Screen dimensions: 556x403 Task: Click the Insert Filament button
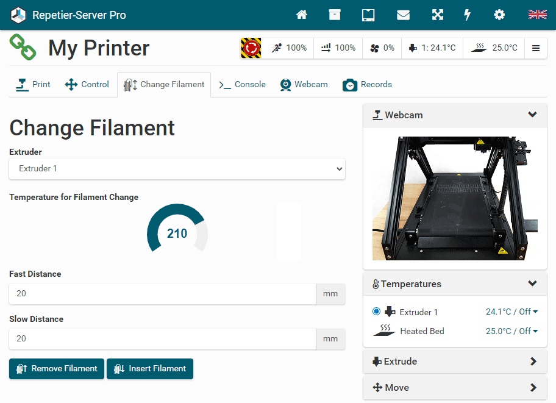pyautogui.click(x=150, y=369)
